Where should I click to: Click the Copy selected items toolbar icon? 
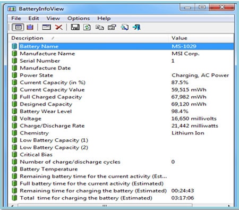(x=100, y=27)
